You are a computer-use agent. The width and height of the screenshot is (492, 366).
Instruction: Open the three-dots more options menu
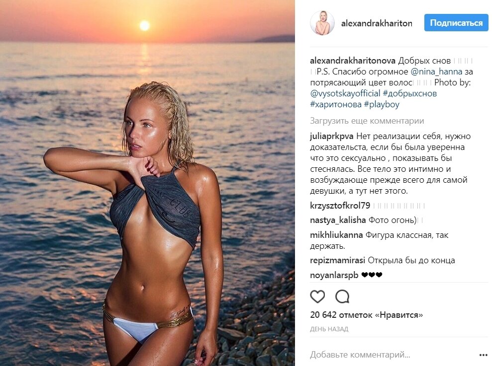tap(483, 355)
